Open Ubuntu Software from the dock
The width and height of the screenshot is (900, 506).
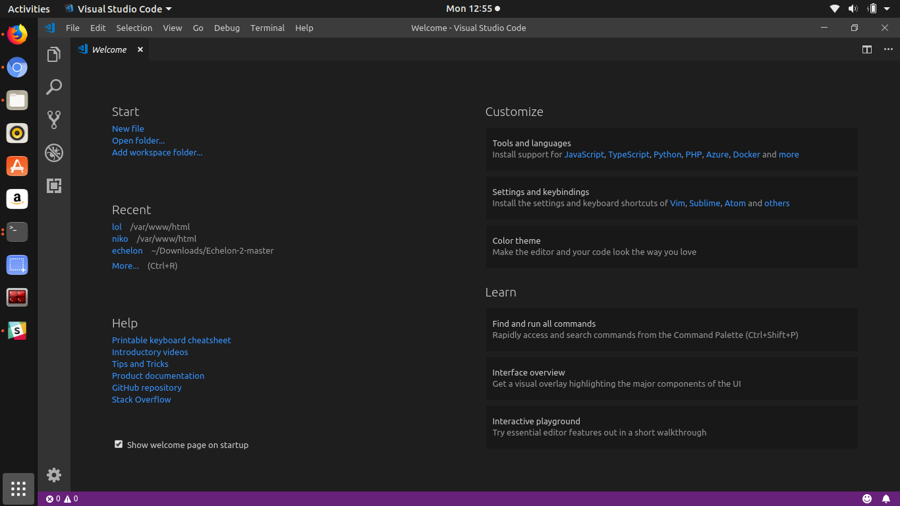click(17, 166)
